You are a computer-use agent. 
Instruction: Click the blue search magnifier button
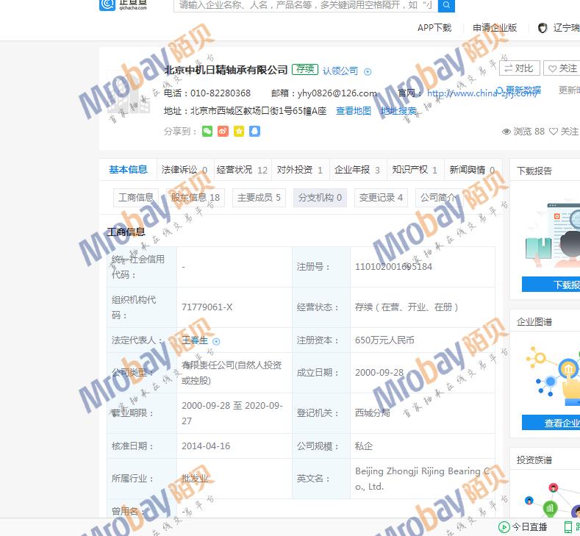[x=446, y=5]
